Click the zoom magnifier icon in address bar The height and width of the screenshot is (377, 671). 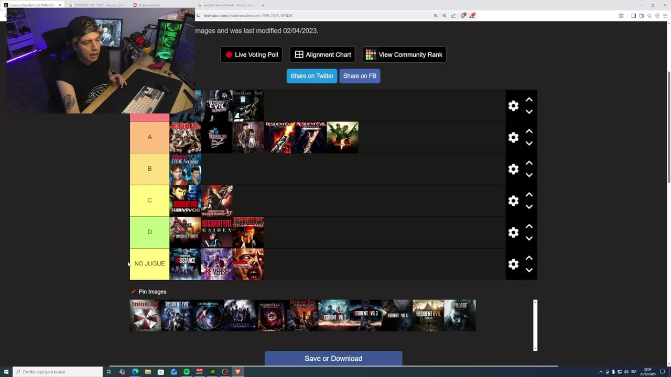(x=445, y=16)
